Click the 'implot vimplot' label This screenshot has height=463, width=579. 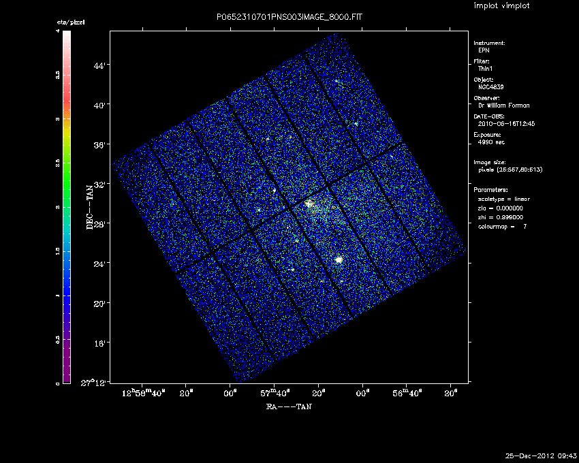501,5
